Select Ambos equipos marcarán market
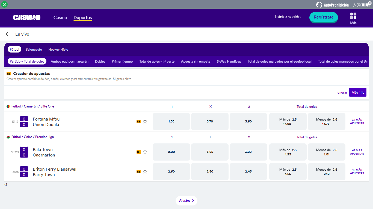 pyautogui.click(x=70, y=62)
